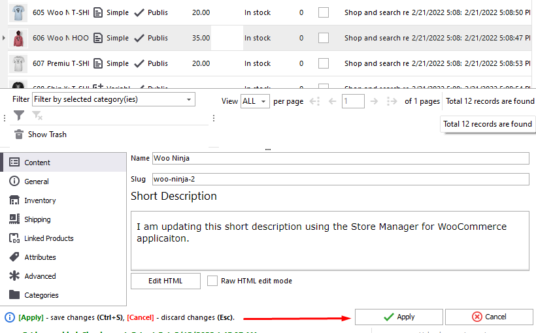Click 'Total 12 records are found' tooltip
This screenshot has width=536, height=333.
[488, 124]
